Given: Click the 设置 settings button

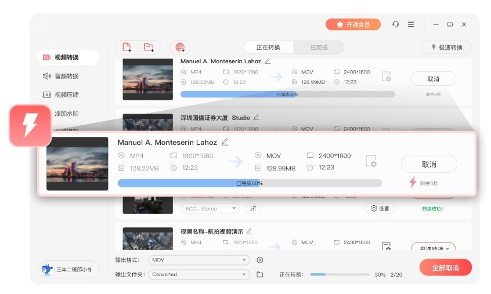Looking at the screenshot, I should tap(380, 208).
